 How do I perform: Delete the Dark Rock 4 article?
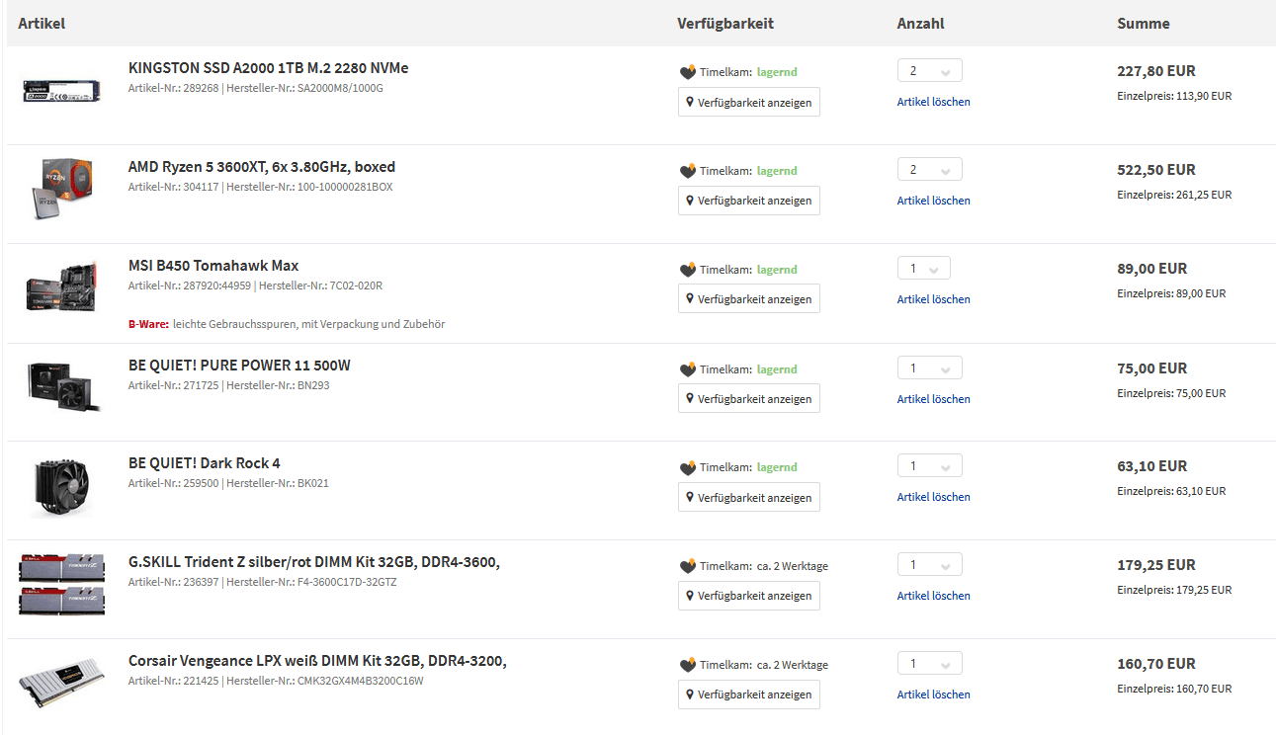click(x=934, y=497)
